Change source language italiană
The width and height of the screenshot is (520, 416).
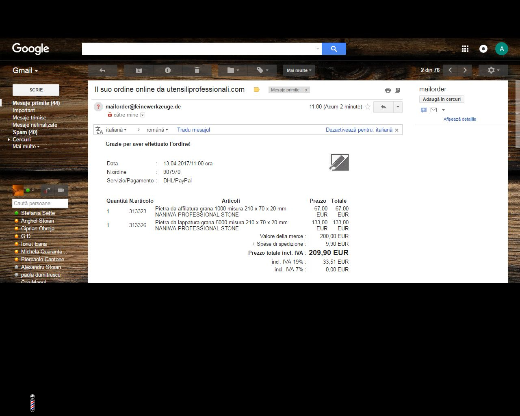tap(117, 130)
